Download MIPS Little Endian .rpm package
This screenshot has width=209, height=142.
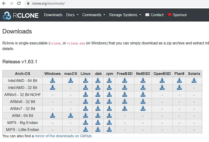coord(109,130)
